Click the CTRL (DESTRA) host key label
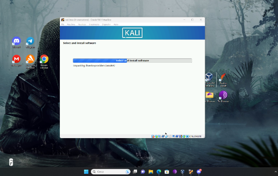Viewport: 278px width, 176px height. pos(195,136)
